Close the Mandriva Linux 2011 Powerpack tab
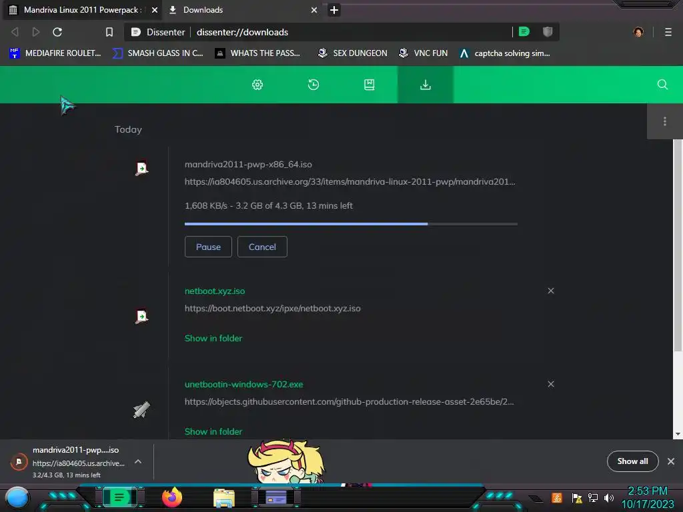The image size is (683, 512). point(155,9)
